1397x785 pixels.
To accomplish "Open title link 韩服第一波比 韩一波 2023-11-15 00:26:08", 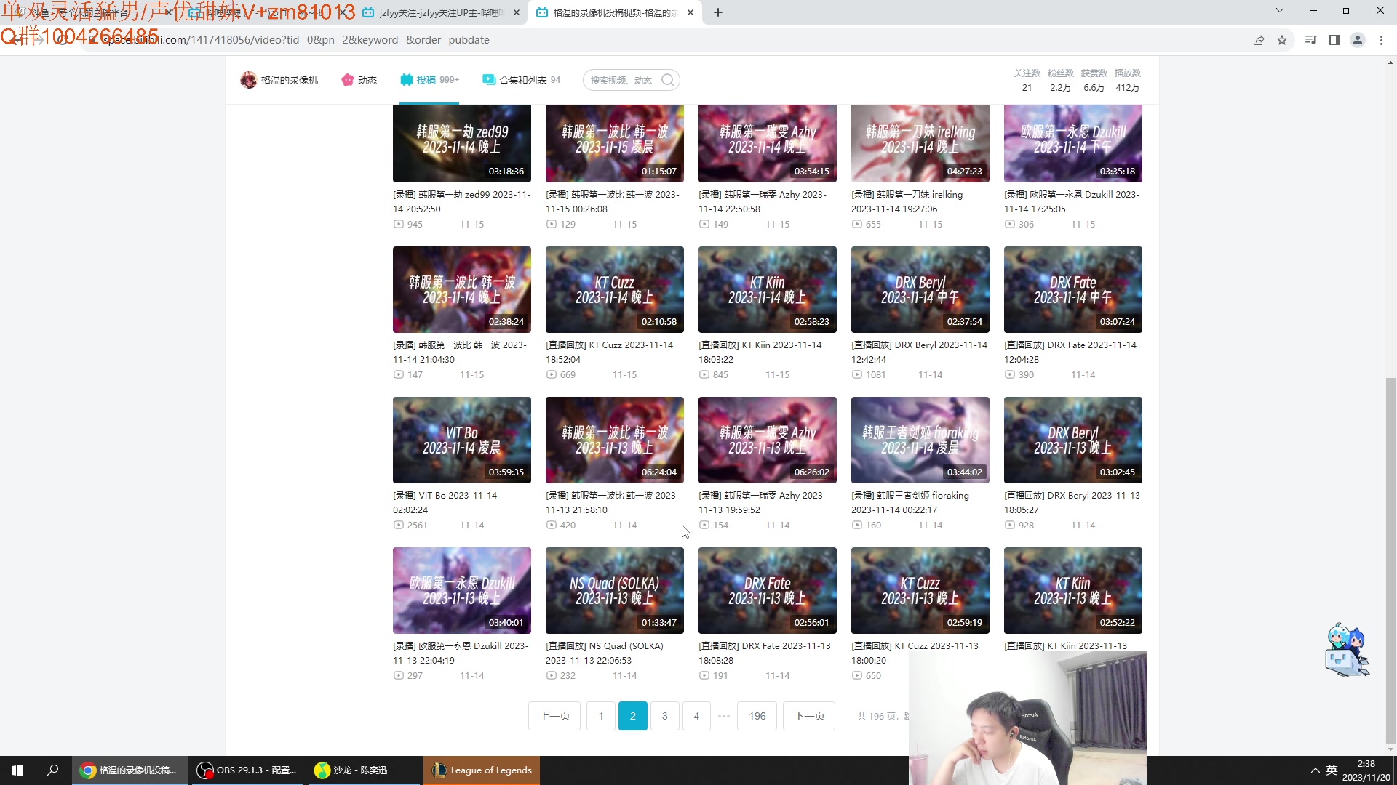I will (x=613, y=202).
